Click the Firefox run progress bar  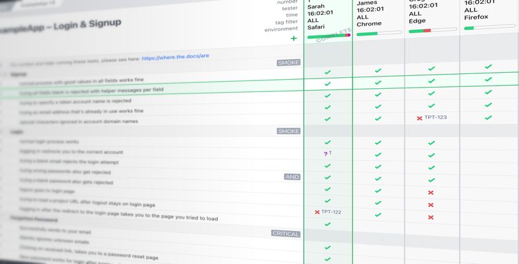pos(490,27)
